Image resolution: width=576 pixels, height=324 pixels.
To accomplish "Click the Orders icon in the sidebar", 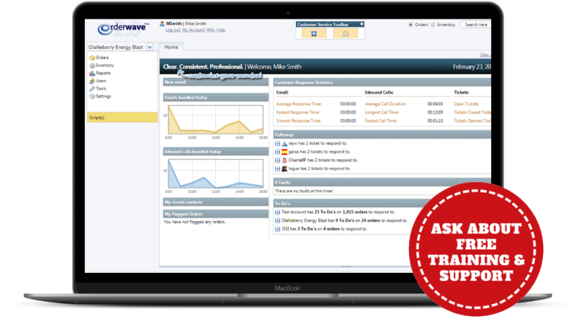I will (x=91, y=58).
